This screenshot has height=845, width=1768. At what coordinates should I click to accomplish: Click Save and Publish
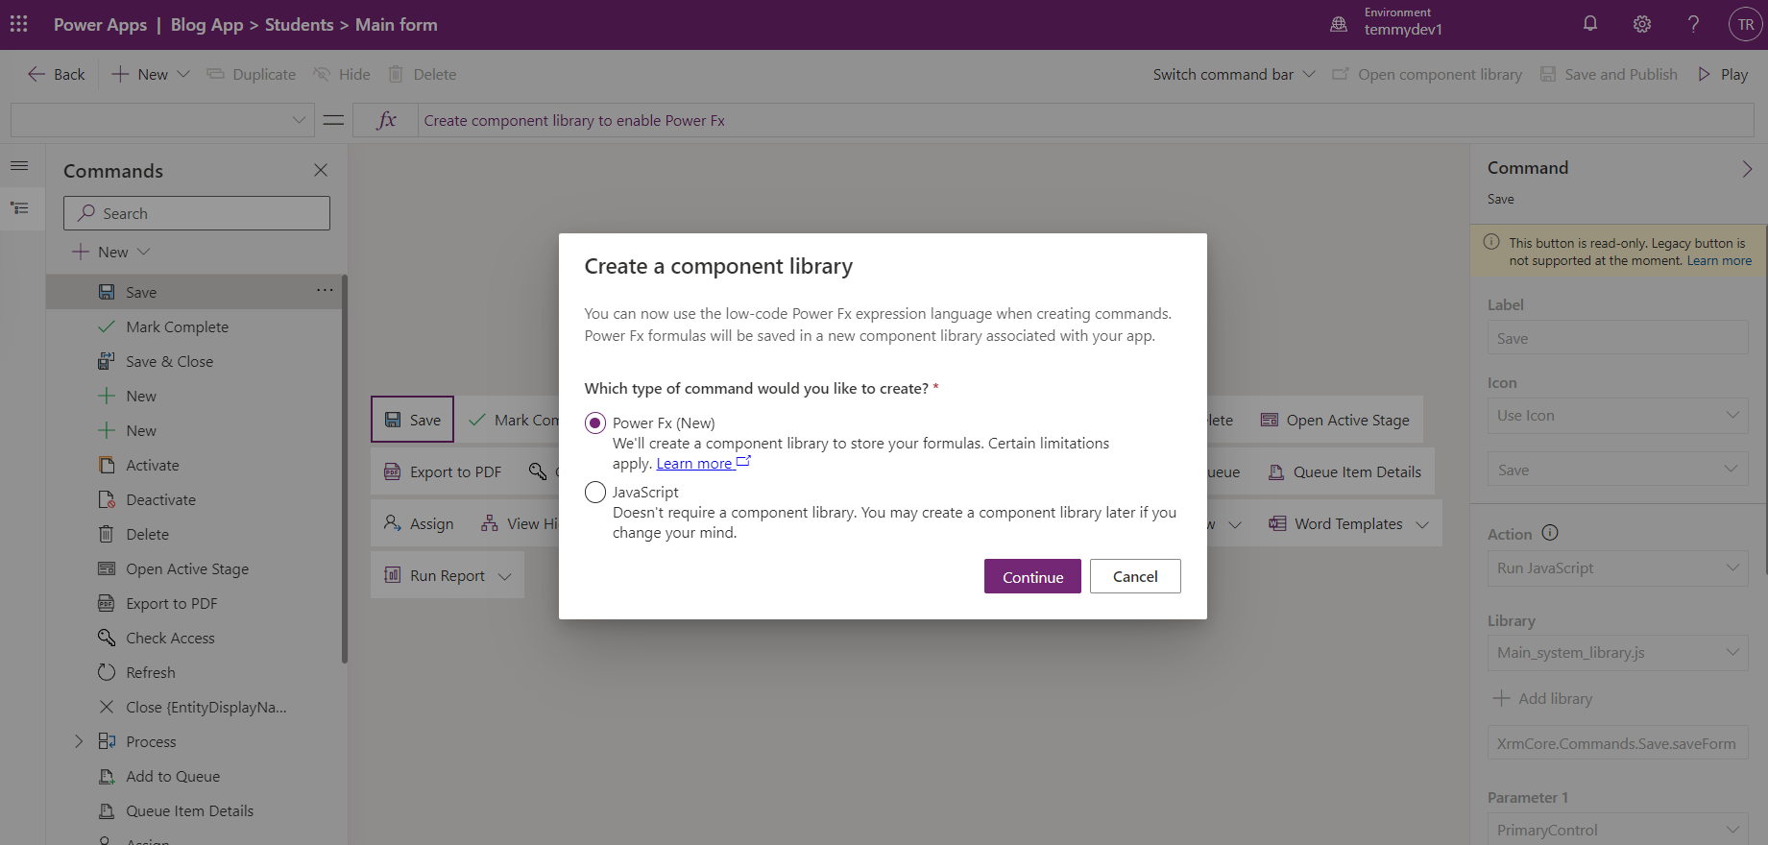point(1610,74)
